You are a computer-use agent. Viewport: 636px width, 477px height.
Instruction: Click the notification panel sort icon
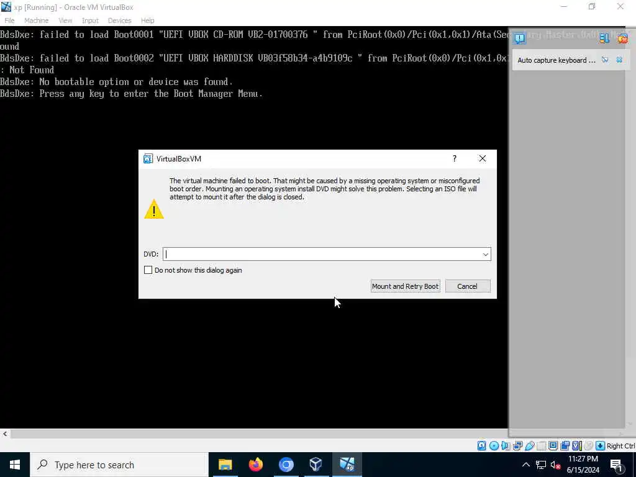pyautogui.click(x=604, y=38)
